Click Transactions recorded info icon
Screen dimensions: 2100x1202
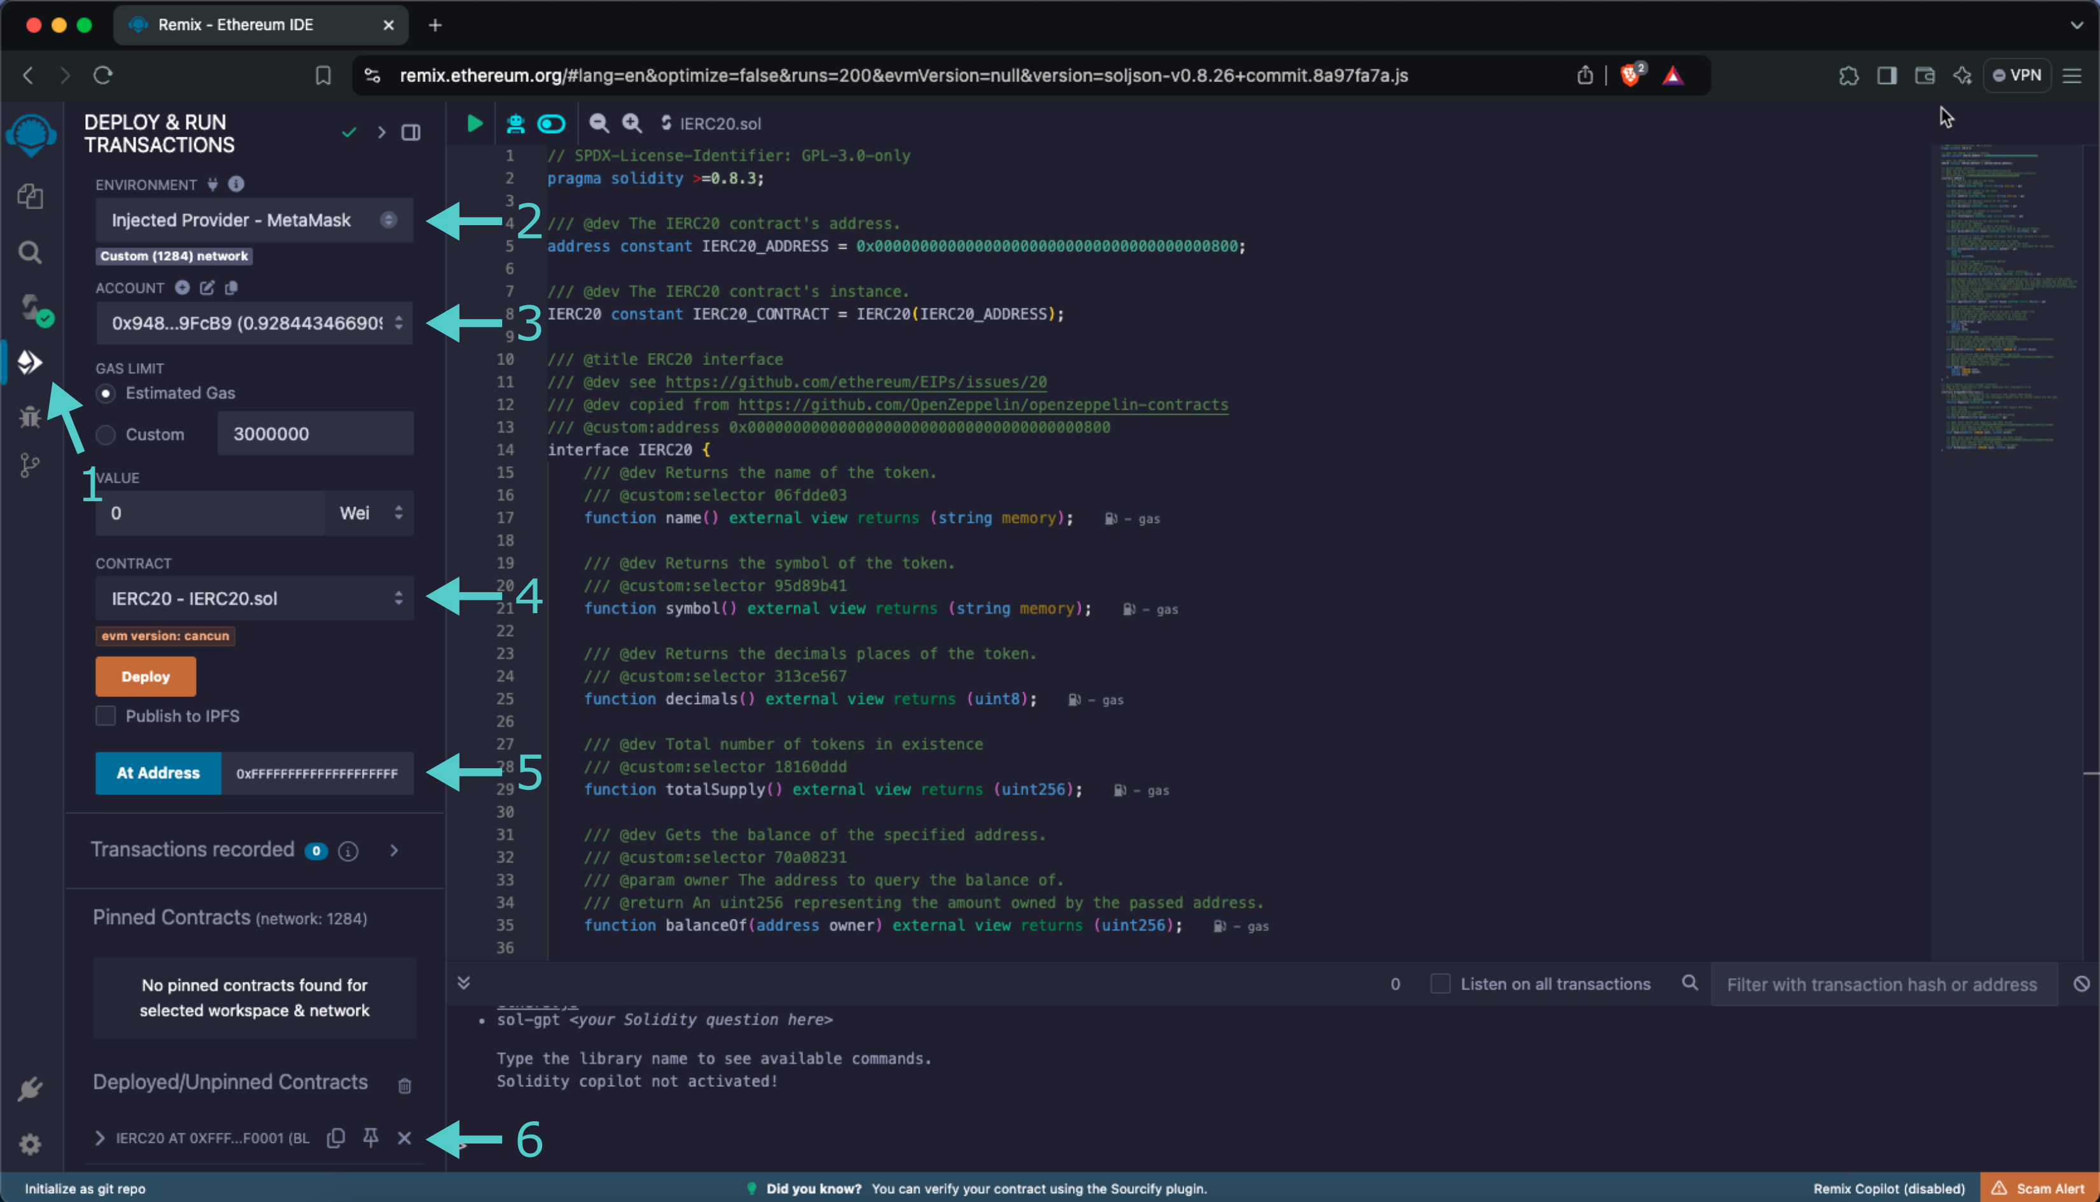(x=349, y=850)
